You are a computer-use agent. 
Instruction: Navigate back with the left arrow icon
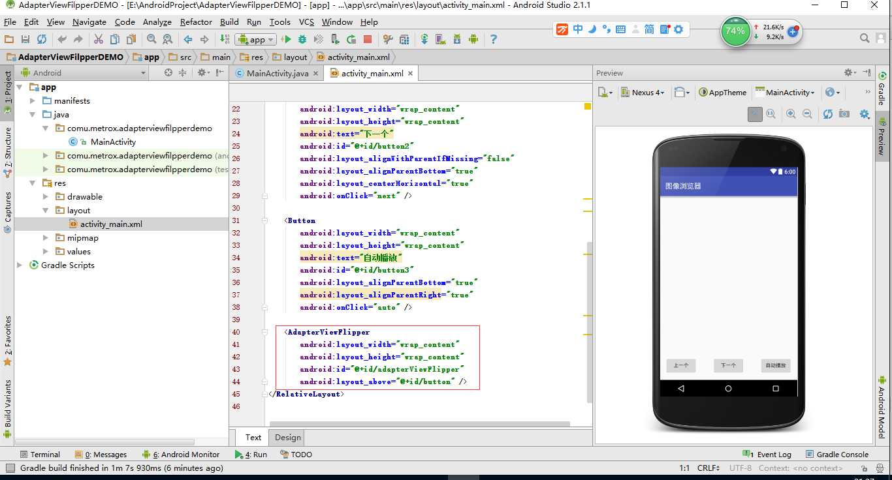point(188,40)
